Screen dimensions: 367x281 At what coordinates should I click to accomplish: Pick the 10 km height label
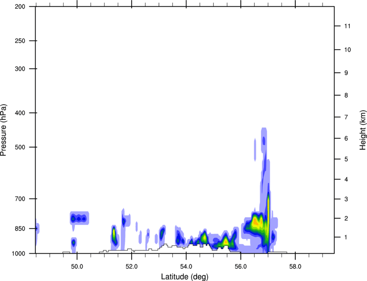coord(348,50)
